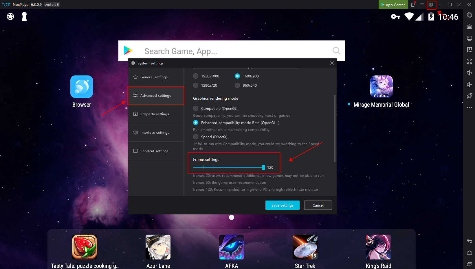
Task: Select the 1280x720 resolution option
Action: pyautogui.click(x=196, y=85)
